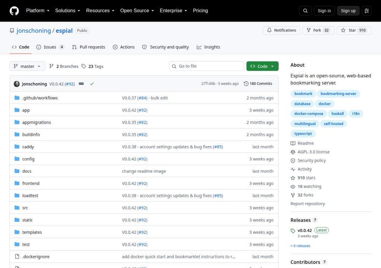Open the Pricing link
This screenshot has height=268, width=381.
pos(201,11)
